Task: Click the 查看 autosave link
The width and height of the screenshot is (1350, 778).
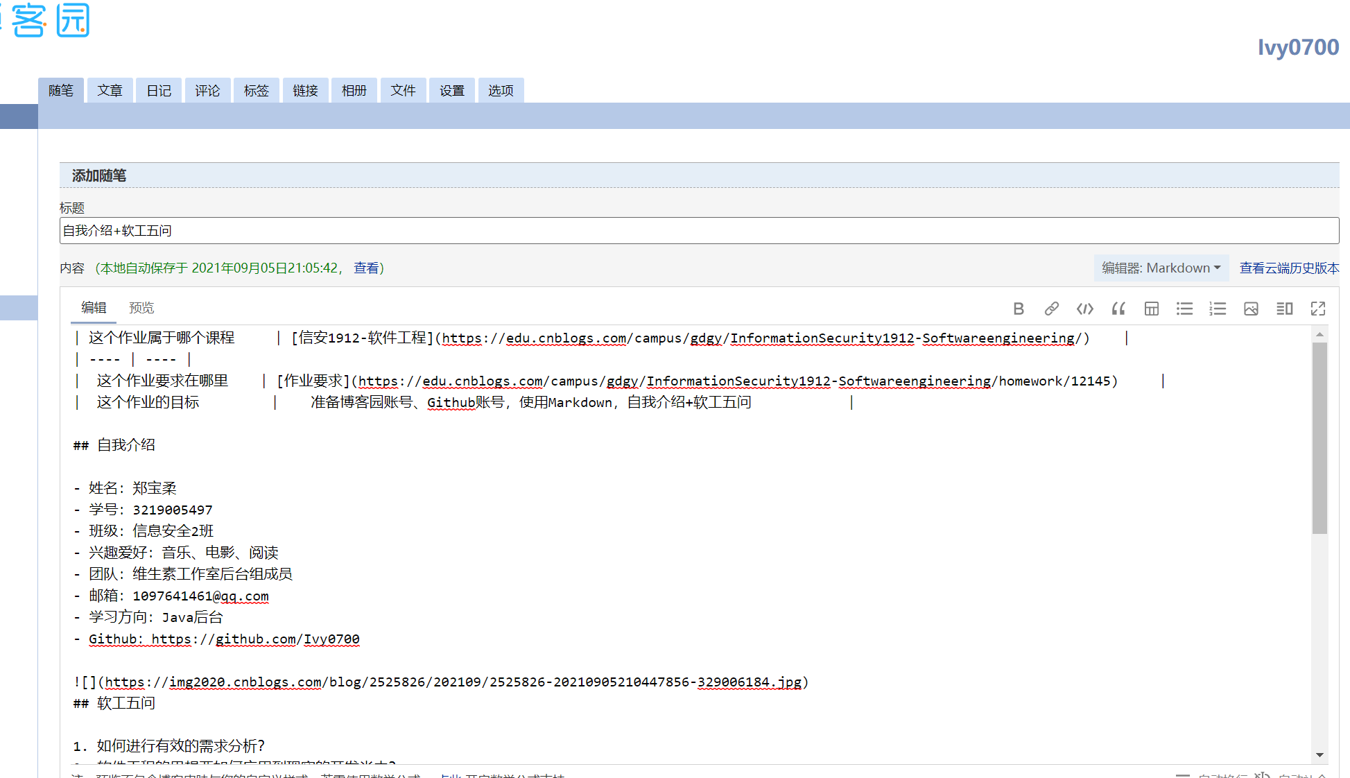Action: pyautogui.click(x=365, y=268)
